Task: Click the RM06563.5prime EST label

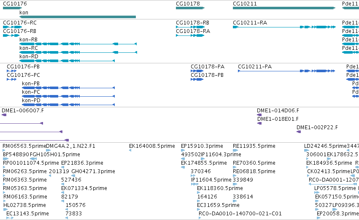Action: (x=24, y=146)
